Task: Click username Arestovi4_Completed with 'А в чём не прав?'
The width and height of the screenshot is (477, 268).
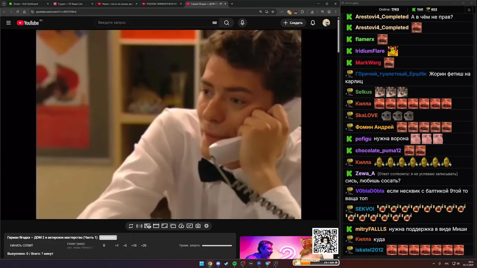Action: click(382, 17)
